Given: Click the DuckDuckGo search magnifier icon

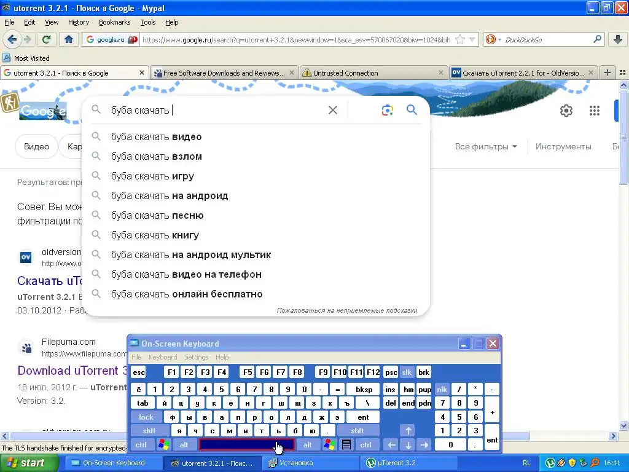Looking at the screenshot, I should tap(597, 39).
